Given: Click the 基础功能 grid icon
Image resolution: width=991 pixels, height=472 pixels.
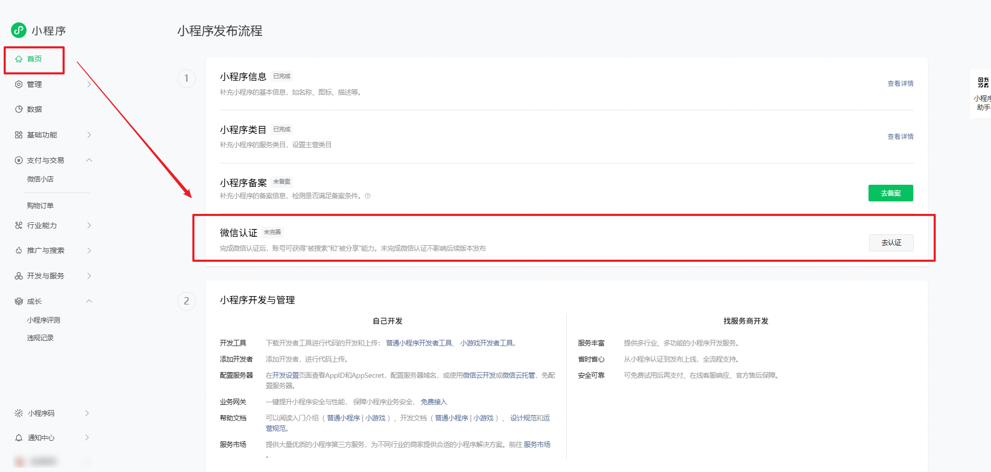Looking at the screenshot, I should (19, 135).
